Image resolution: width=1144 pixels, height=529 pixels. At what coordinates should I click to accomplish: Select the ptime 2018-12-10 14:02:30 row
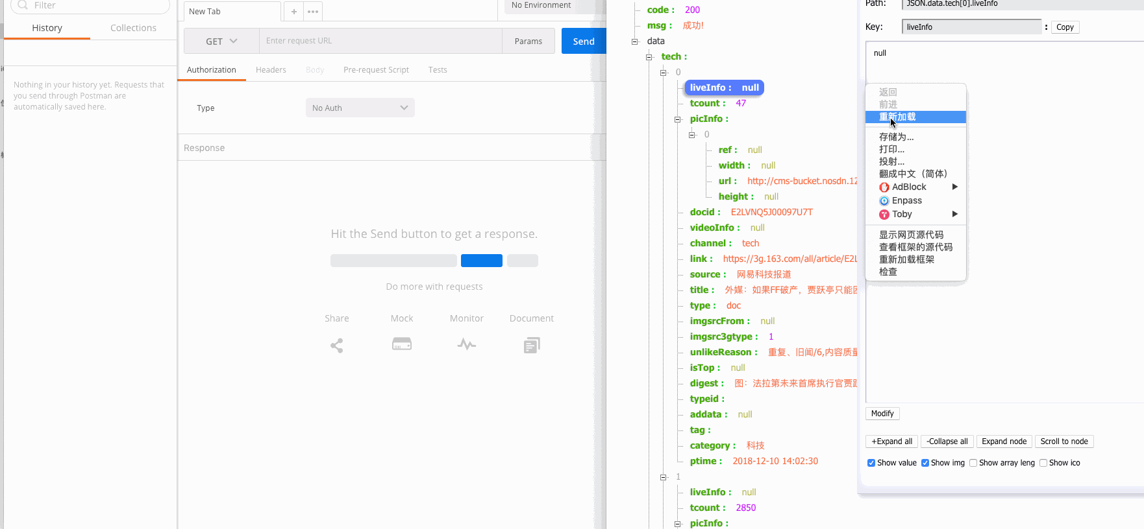pyautogui.click(x=754, y=461)
